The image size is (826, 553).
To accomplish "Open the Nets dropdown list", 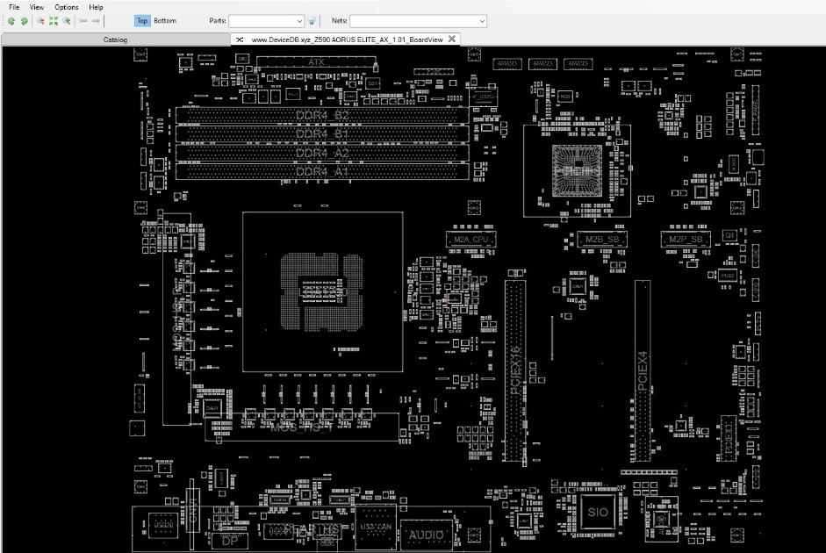I will click(482, 21).
